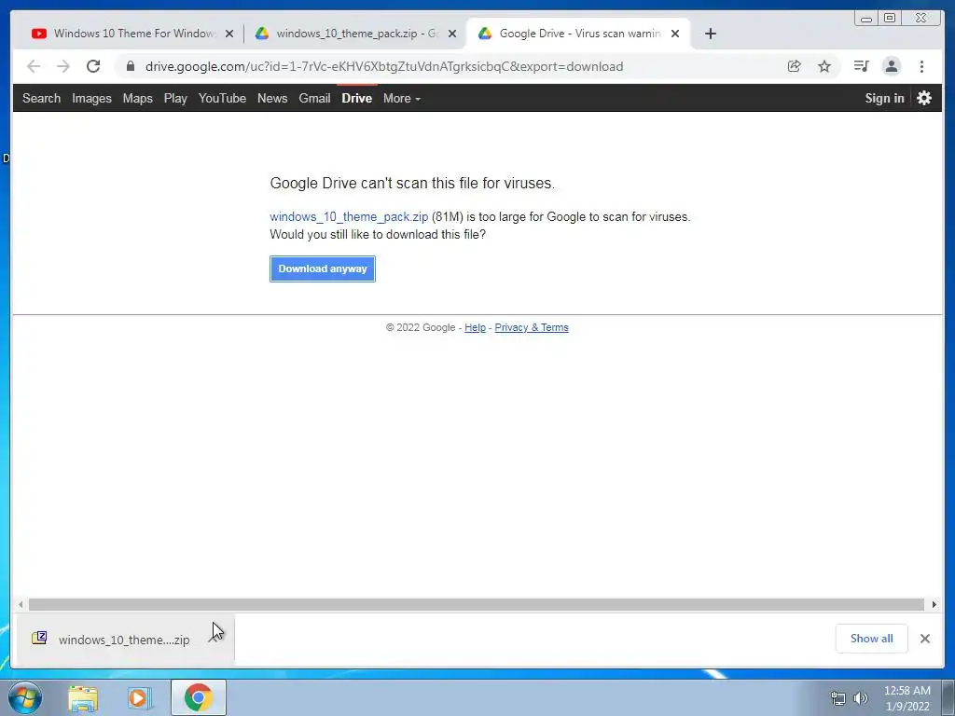Image resolution: width=955 pixels, height=716 pixels.
Task: Open Windows Explorer from taskbar
Action: click(83, 698)
